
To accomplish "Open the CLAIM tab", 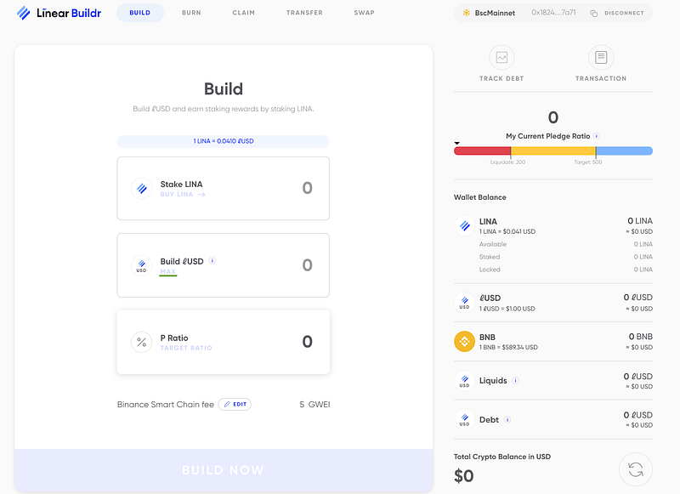I will tap(244, 13).
